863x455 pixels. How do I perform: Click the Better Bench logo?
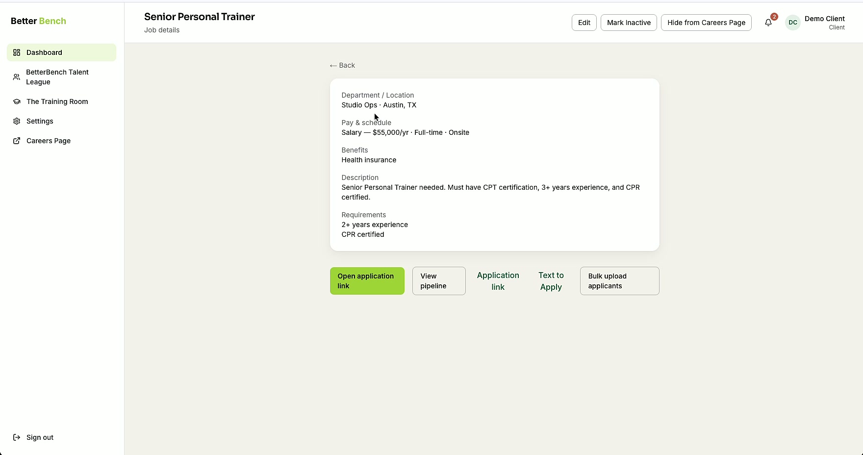click(38, 21)
